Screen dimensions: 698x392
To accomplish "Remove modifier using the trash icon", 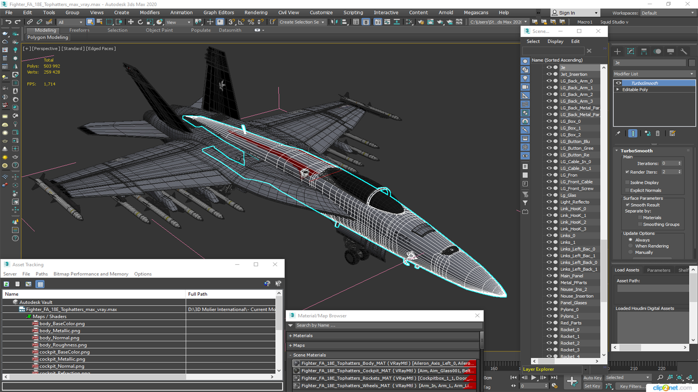I will (x=658, y=134).
